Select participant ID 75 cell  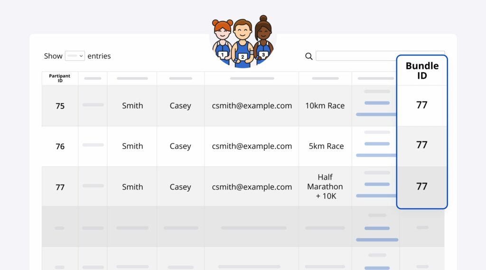click(60, 106)
